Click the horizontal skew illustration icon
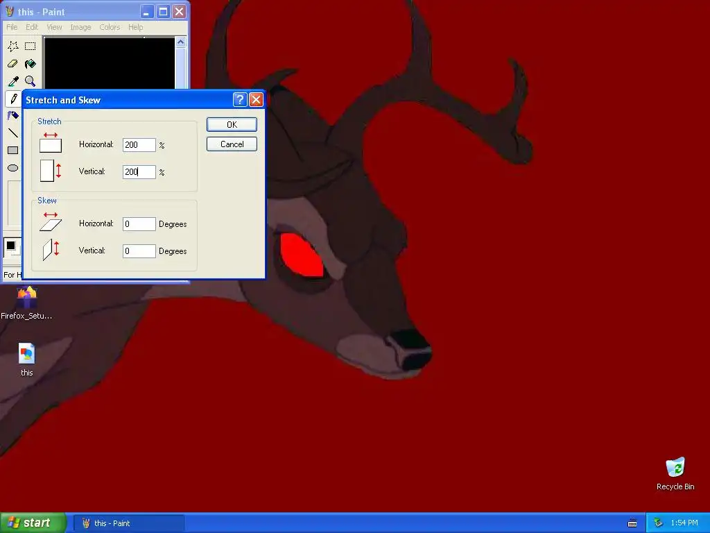Image resolution: width=710 pixels, height=533 pixels. coord(50,221)
